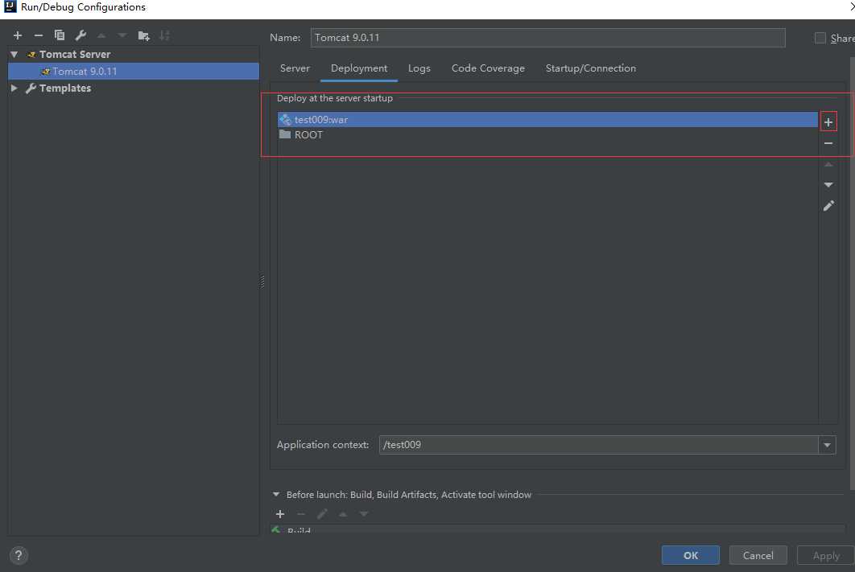Click the Apply button
Image resolution: width=855 pixels, height=572 pixels.
point(825,555)
